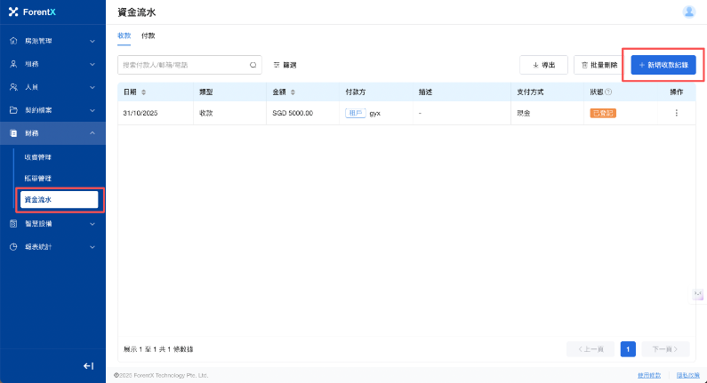Click the 人員 people icon in sidebar
Screen dimensions: 707x383
click(x=13, y=87)
